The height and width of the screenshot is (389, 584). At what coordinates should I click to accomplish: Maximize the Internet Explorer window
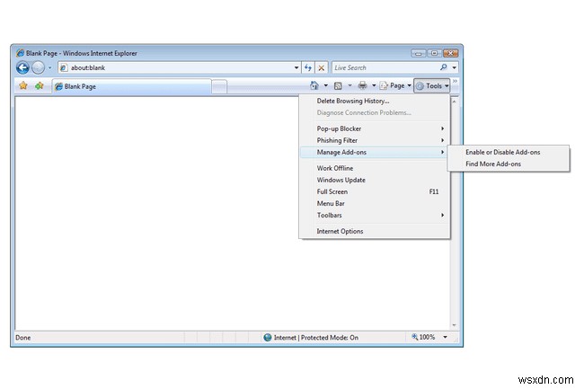pos(434,53)
